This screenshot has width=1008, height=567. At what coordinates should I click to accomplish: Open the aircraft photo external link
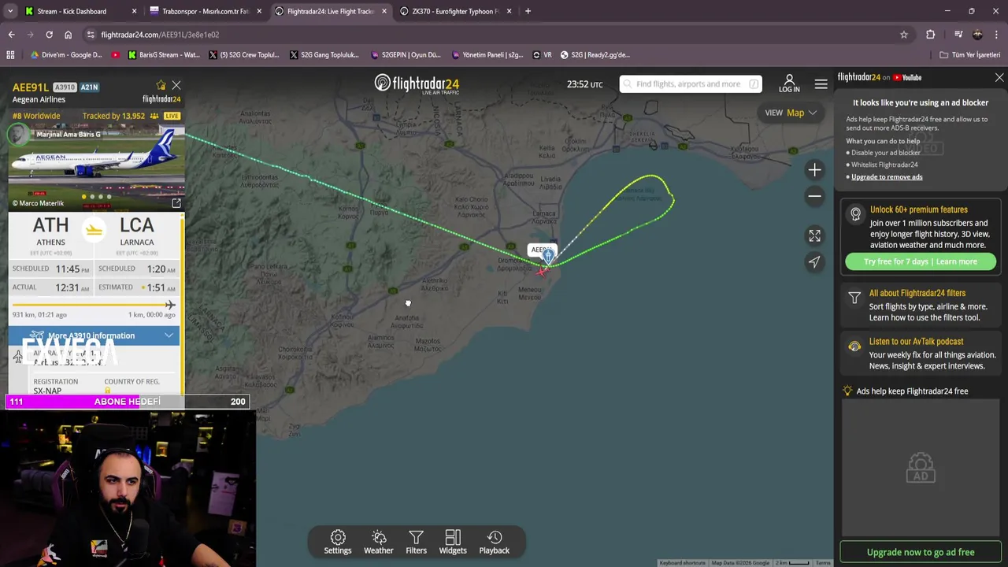pyautogui.click(x=176, y=203)
